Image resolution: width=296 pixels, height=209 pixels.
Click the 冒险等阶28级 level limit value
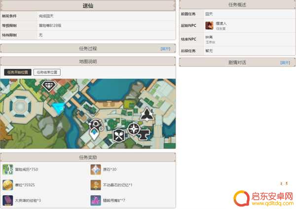coord(50,26)
